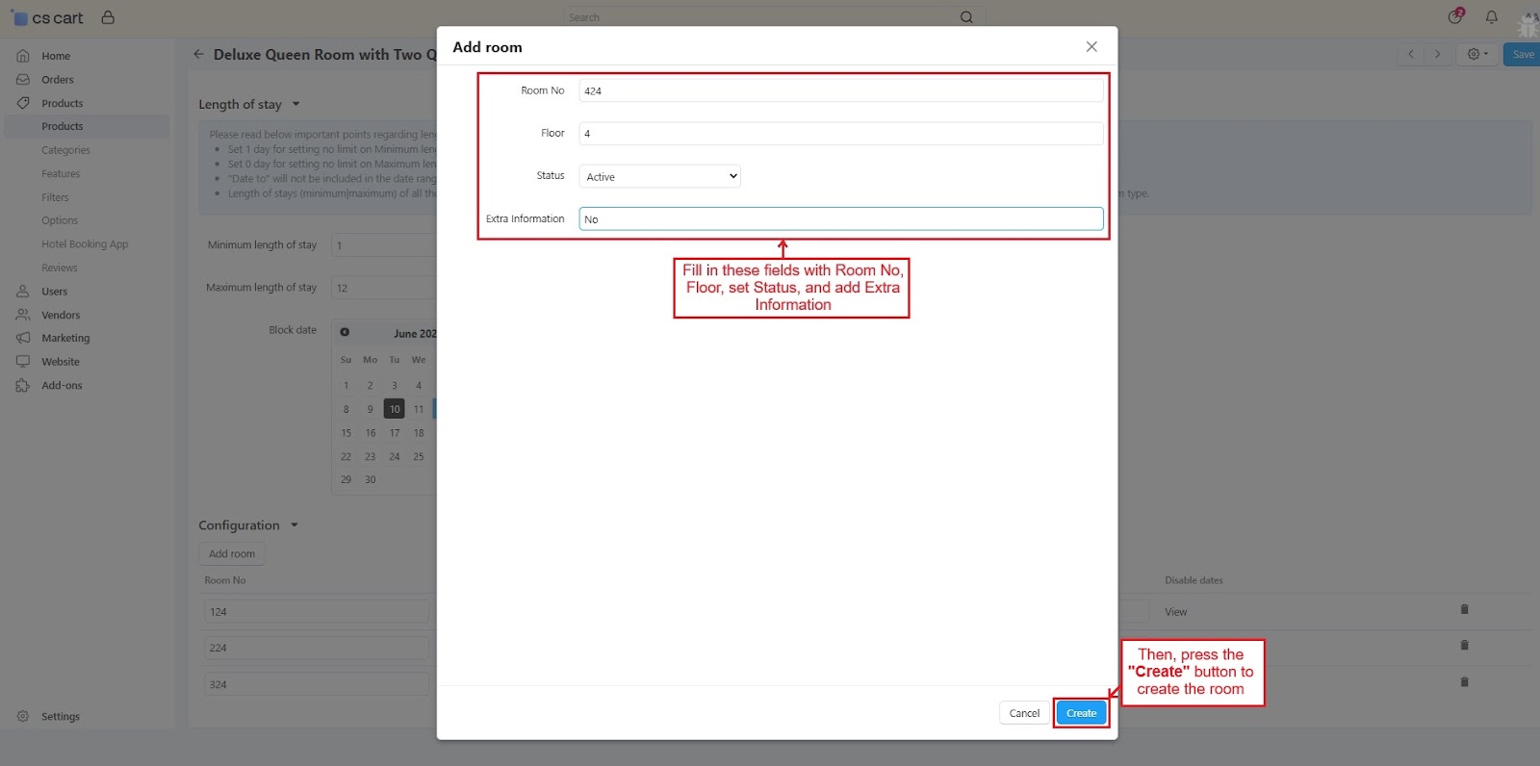Collapse the Configuration section
1540x766 pixels.
tap(295, 525)
